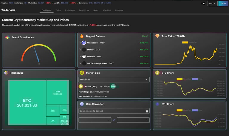Click the BTC Chart bitcoin icon
The image size is (229, 136).
[157, 73]
